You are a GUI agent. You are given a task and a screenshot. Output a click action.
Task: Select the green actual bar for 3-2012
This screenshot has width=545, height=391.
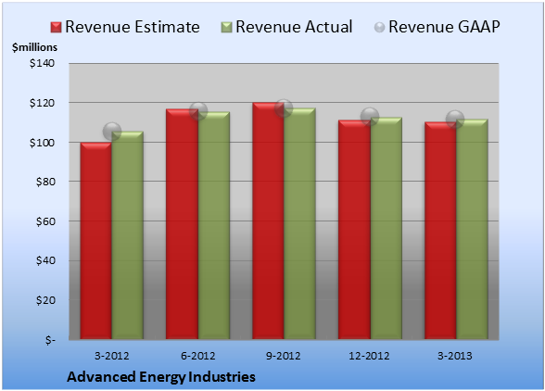click(128, 235)
